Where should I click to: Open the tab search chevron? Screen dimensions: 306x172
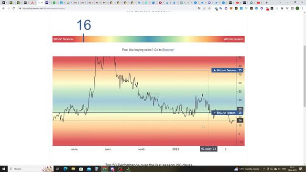coord(281,2)
